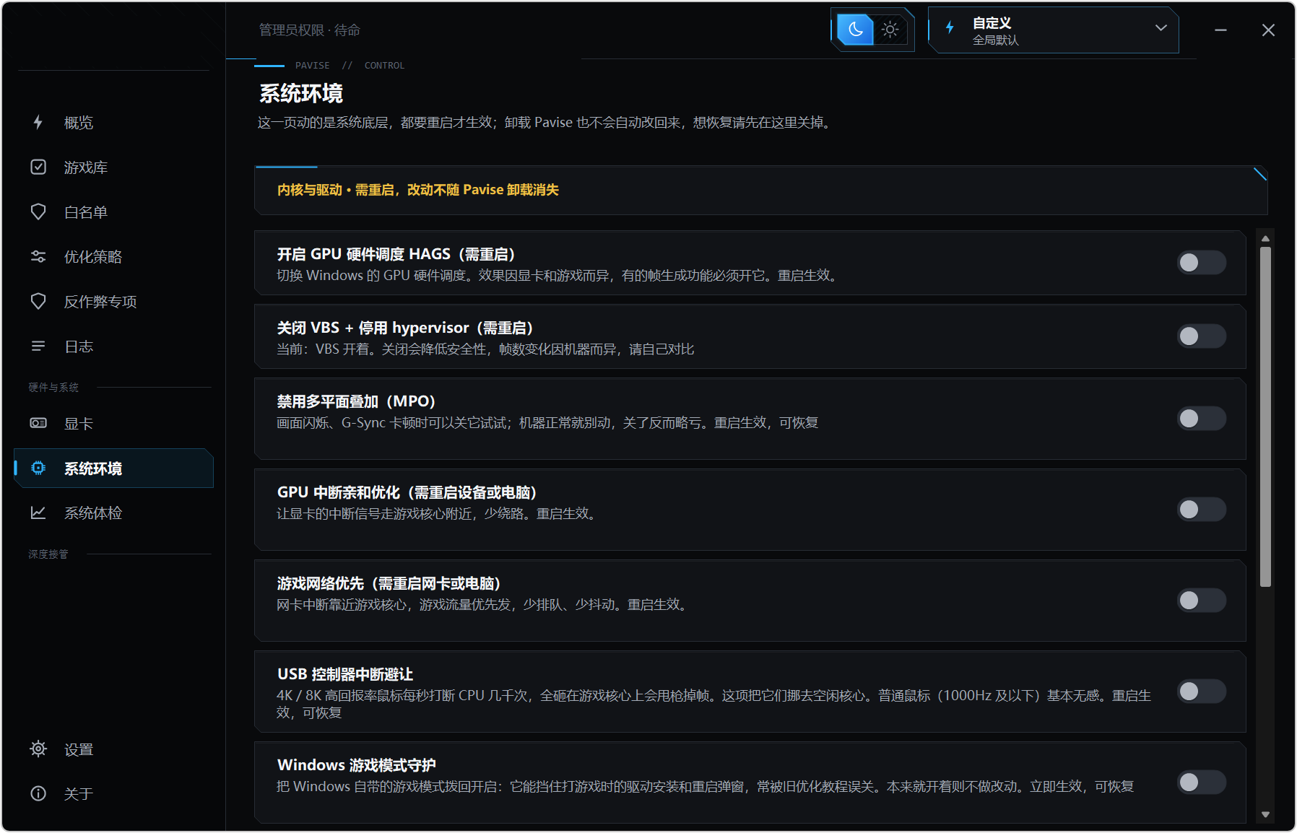Click the lines icon beside 日志
The width and height of the screenshot is (1297, 833).
pos(38,346)
